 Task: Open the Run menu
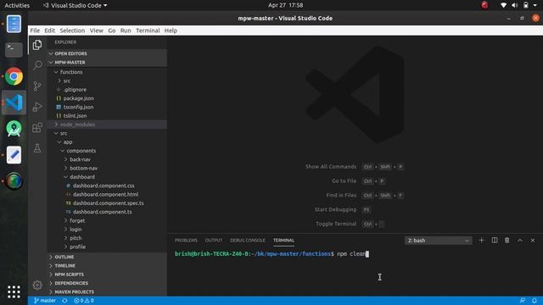[x=126, y=30]
